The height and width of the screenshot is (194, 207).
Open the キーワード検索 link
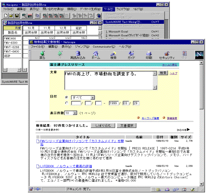[150, 118]
